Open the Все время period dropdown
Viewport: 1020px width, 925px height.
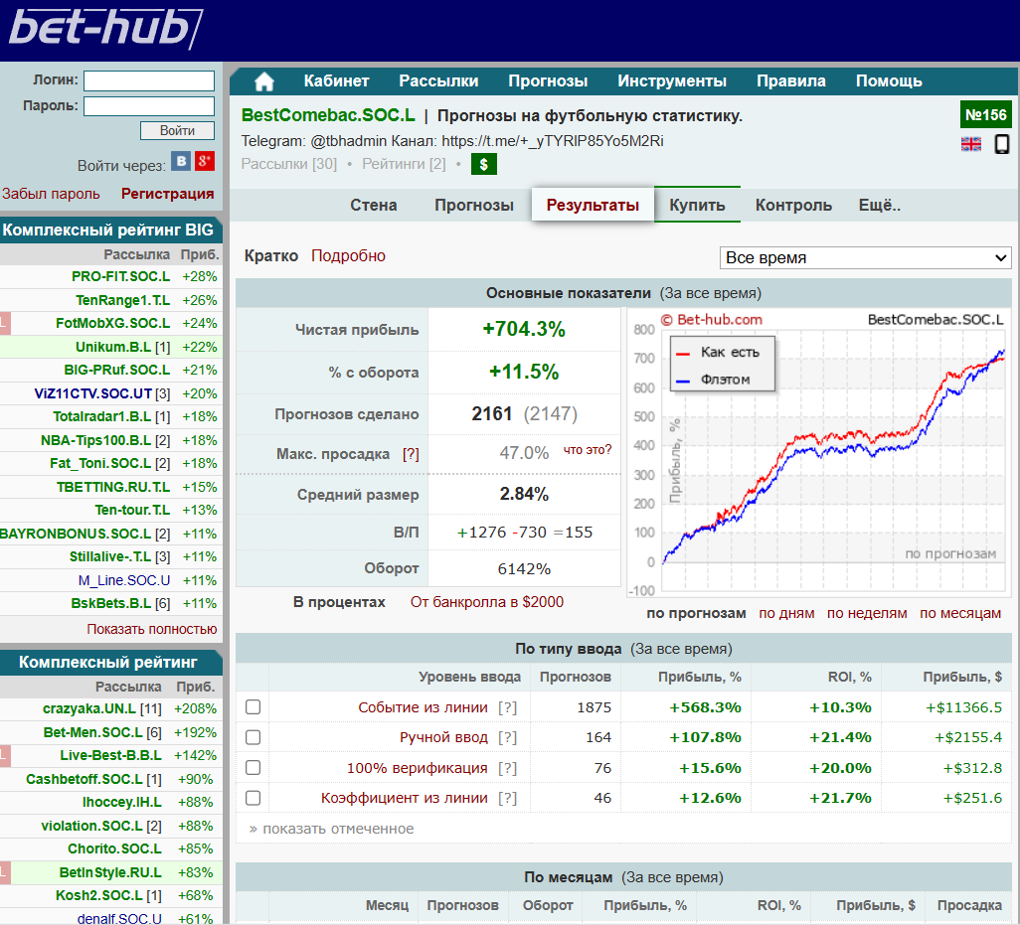pyautogui.click(x=865, y=257)
